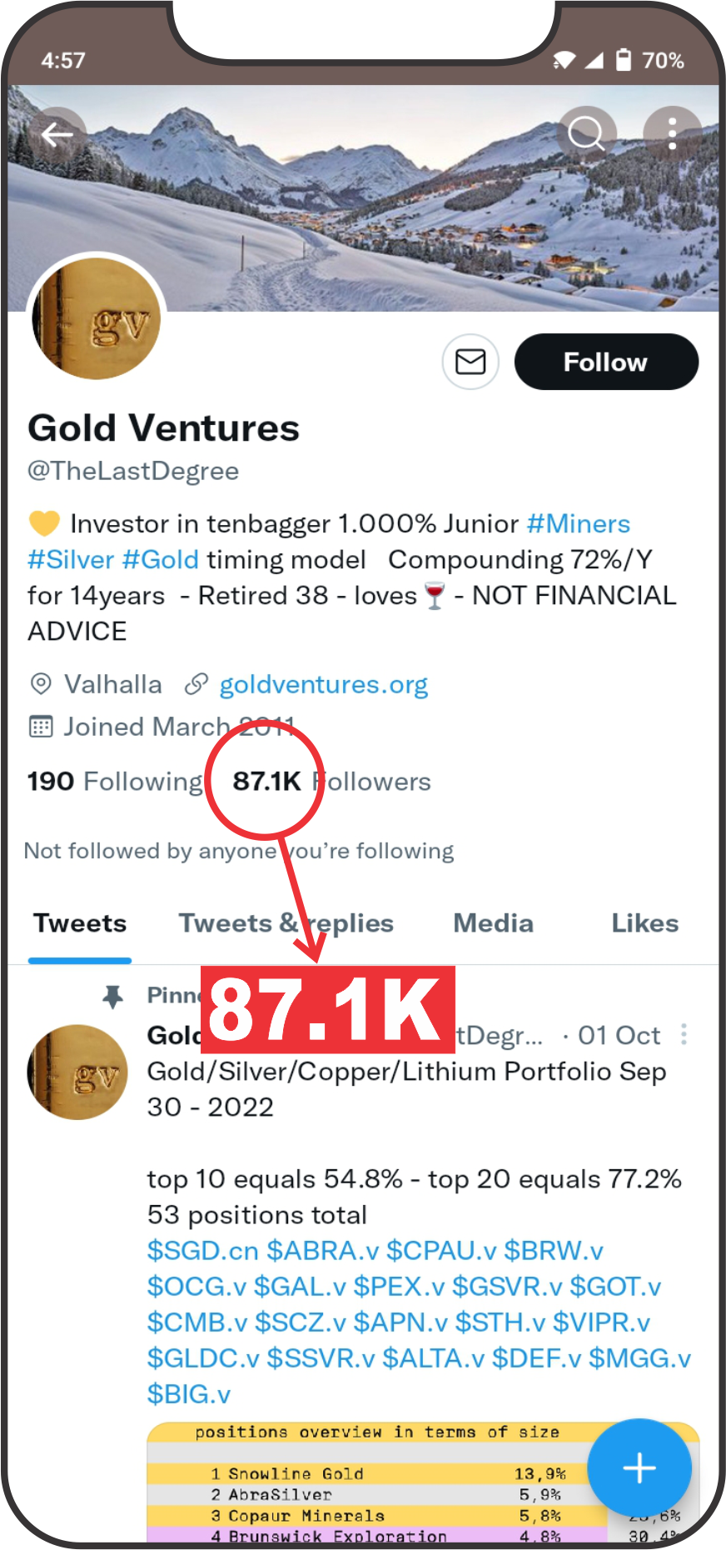726x1550 pixels.
Task: Switch to the Tweets tab
Action: point(80,923)
